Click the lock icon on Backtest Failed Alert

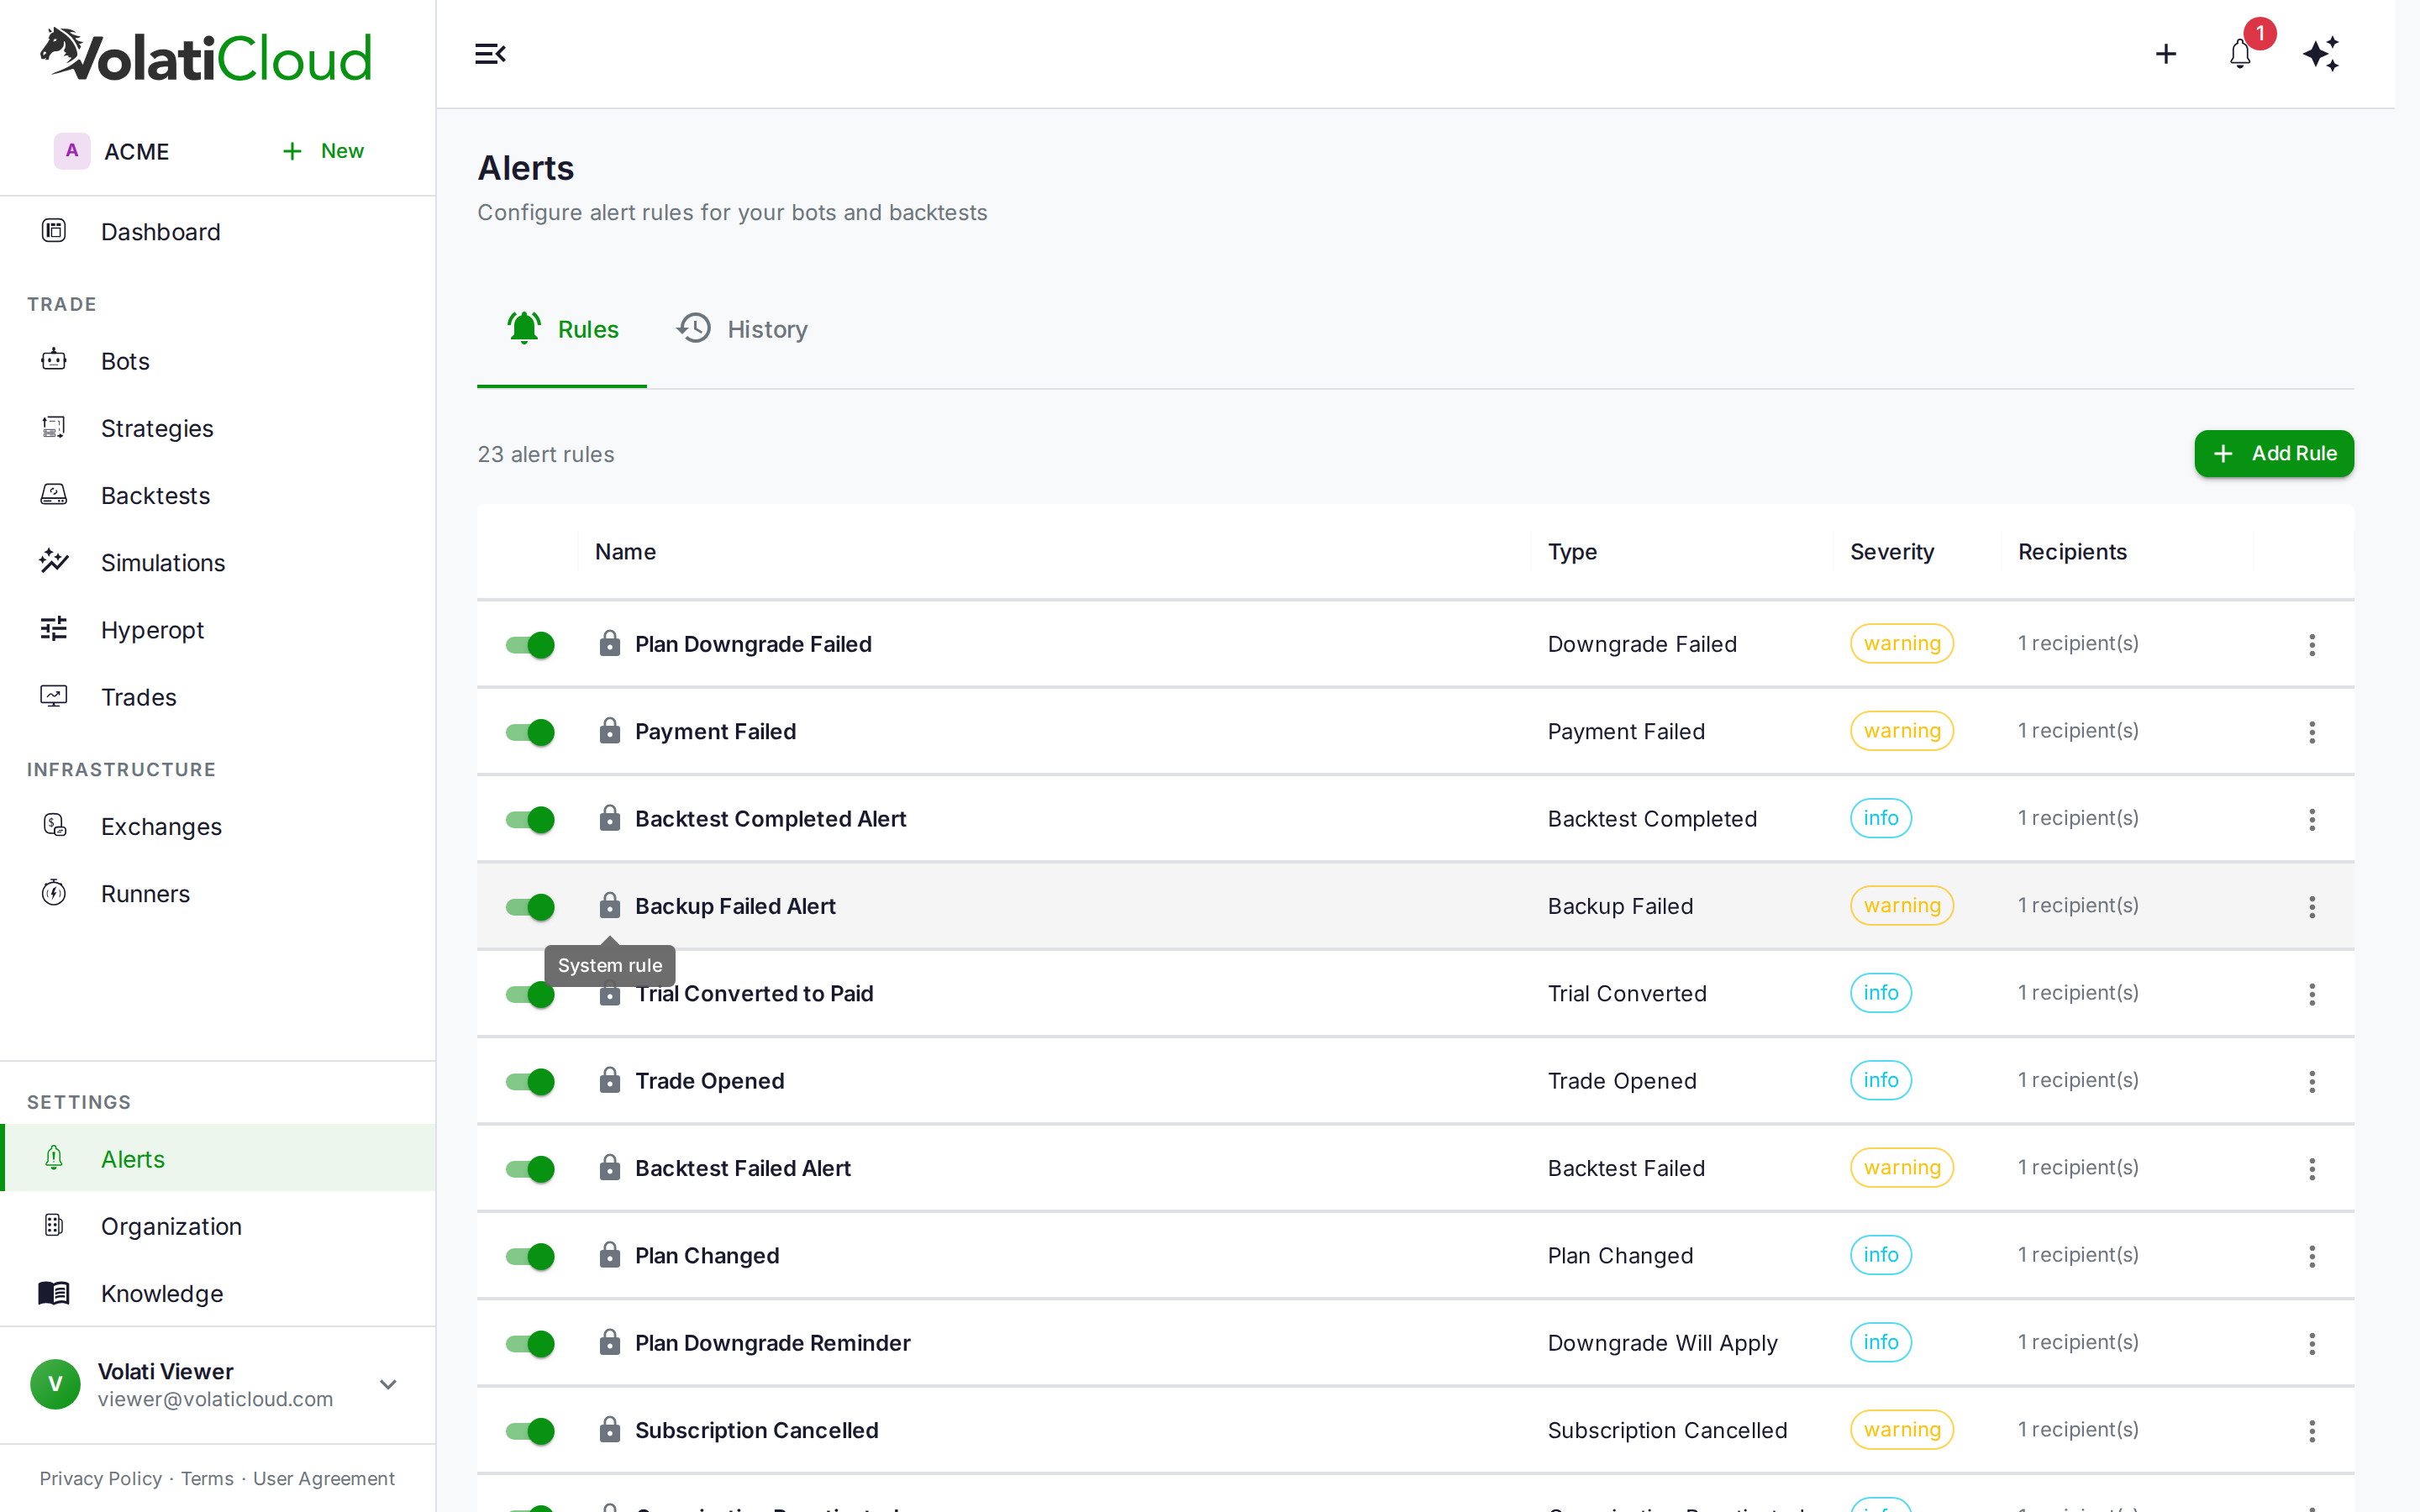point(610,1166)
